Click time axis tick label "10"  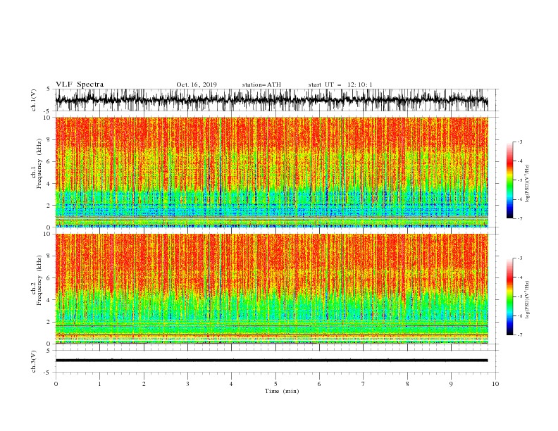point(495,384)
